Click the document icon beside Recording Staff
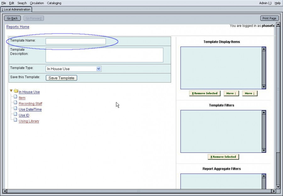The width and height of the screenshot is (283, 196). tap(15, 103)
